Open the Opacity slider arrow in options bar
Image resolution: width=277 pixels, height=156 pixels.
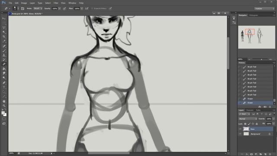pyautogui.click(x=60, y=9)
